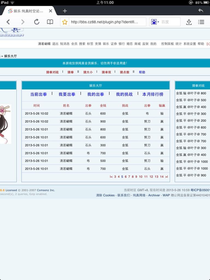Viewport: 210px width, 280px height.
Task: Open 证券 in the nav bar
Action: click(114, 44)
